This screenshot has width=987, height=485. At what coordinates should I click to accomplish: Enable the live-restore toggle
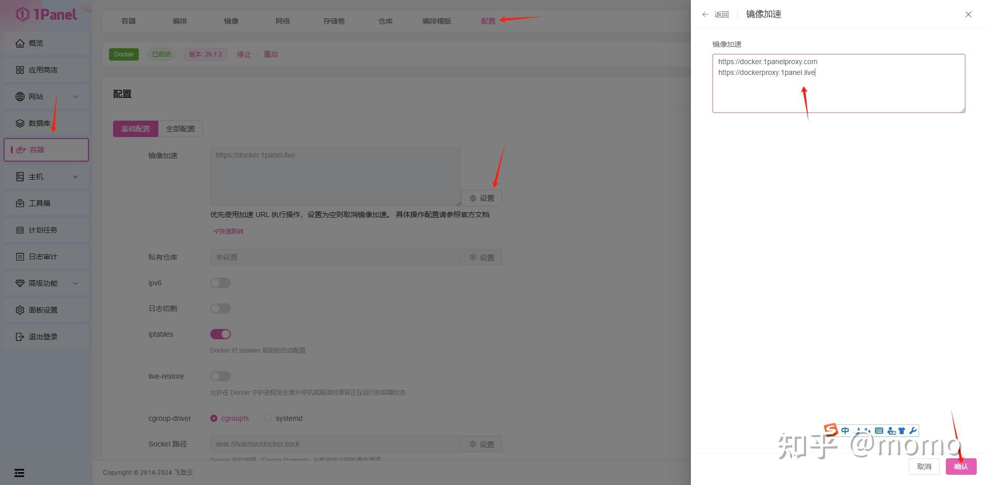(220, 376)
